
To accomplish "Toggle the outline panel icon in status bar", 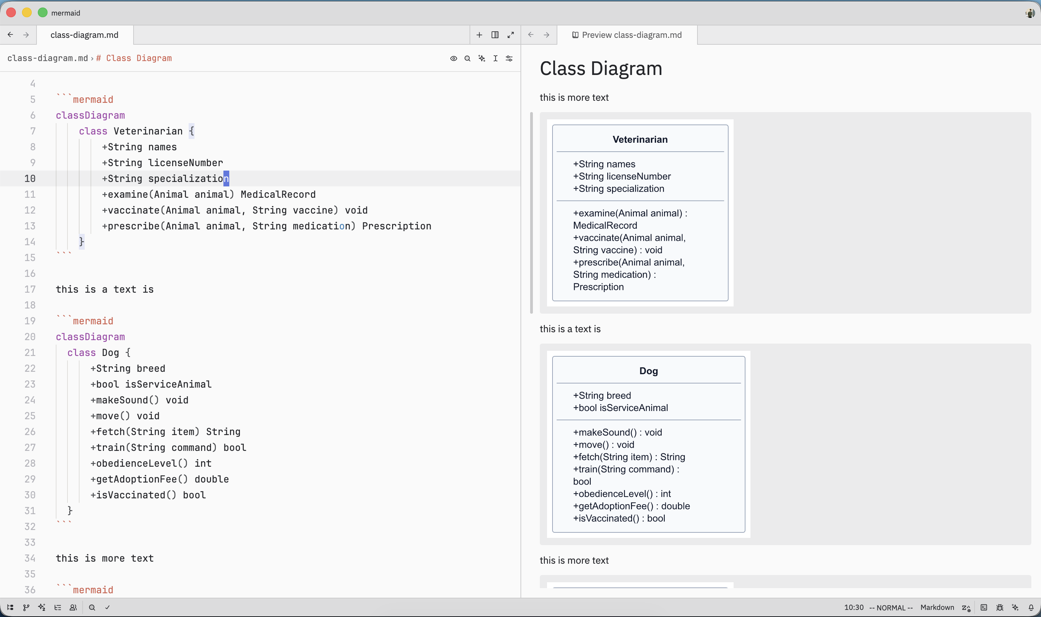I will [x=58, y=607].
